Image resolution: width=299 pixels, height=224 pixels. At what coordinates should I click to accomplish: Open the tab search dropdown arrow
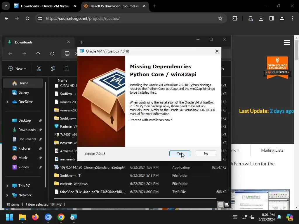coord(6,6)
